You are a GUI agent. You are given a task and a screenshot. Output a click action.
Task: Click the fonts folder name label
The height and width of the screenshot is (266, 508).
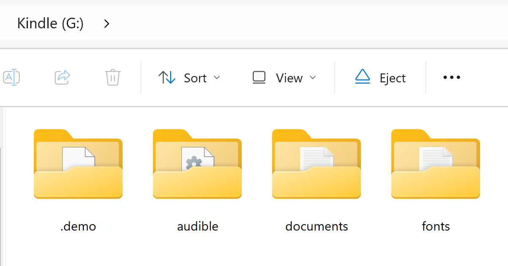tap(436, 226)
